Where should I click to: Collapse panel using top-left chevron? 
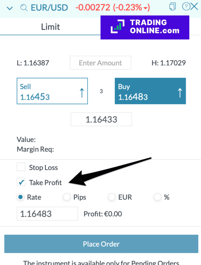10,8
